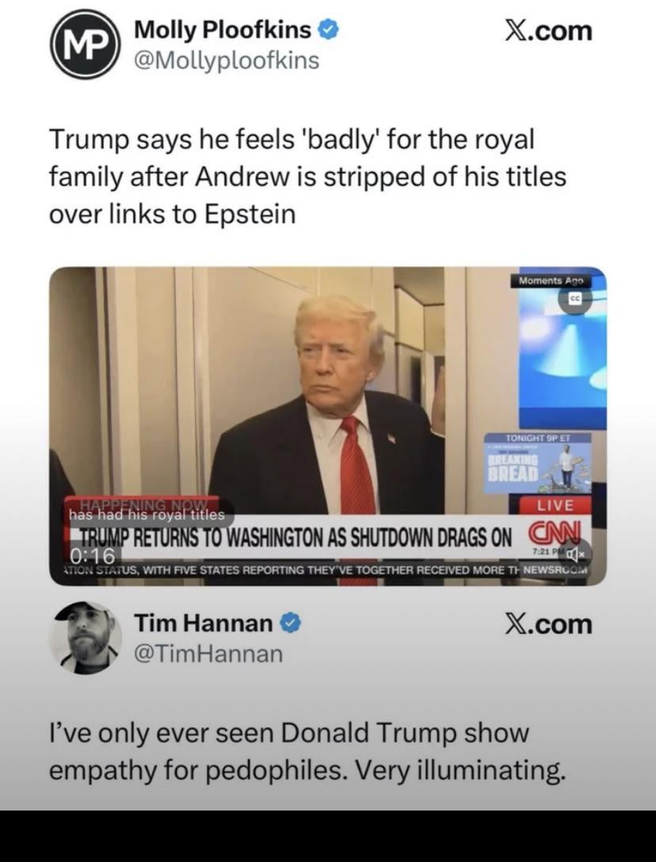The width and height of the screenshot is (656, 862).
Task: Click the CNN logo in video
Action: (554, 534)
